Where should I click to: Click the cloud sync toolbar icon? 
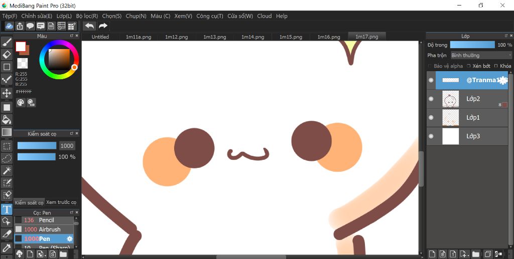9,26
